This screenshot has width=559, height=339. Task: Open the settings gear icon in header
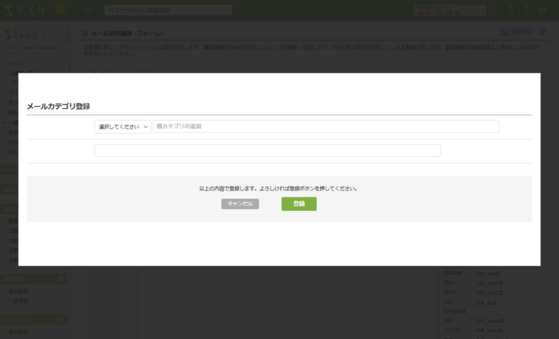click(x=543, y=10)
